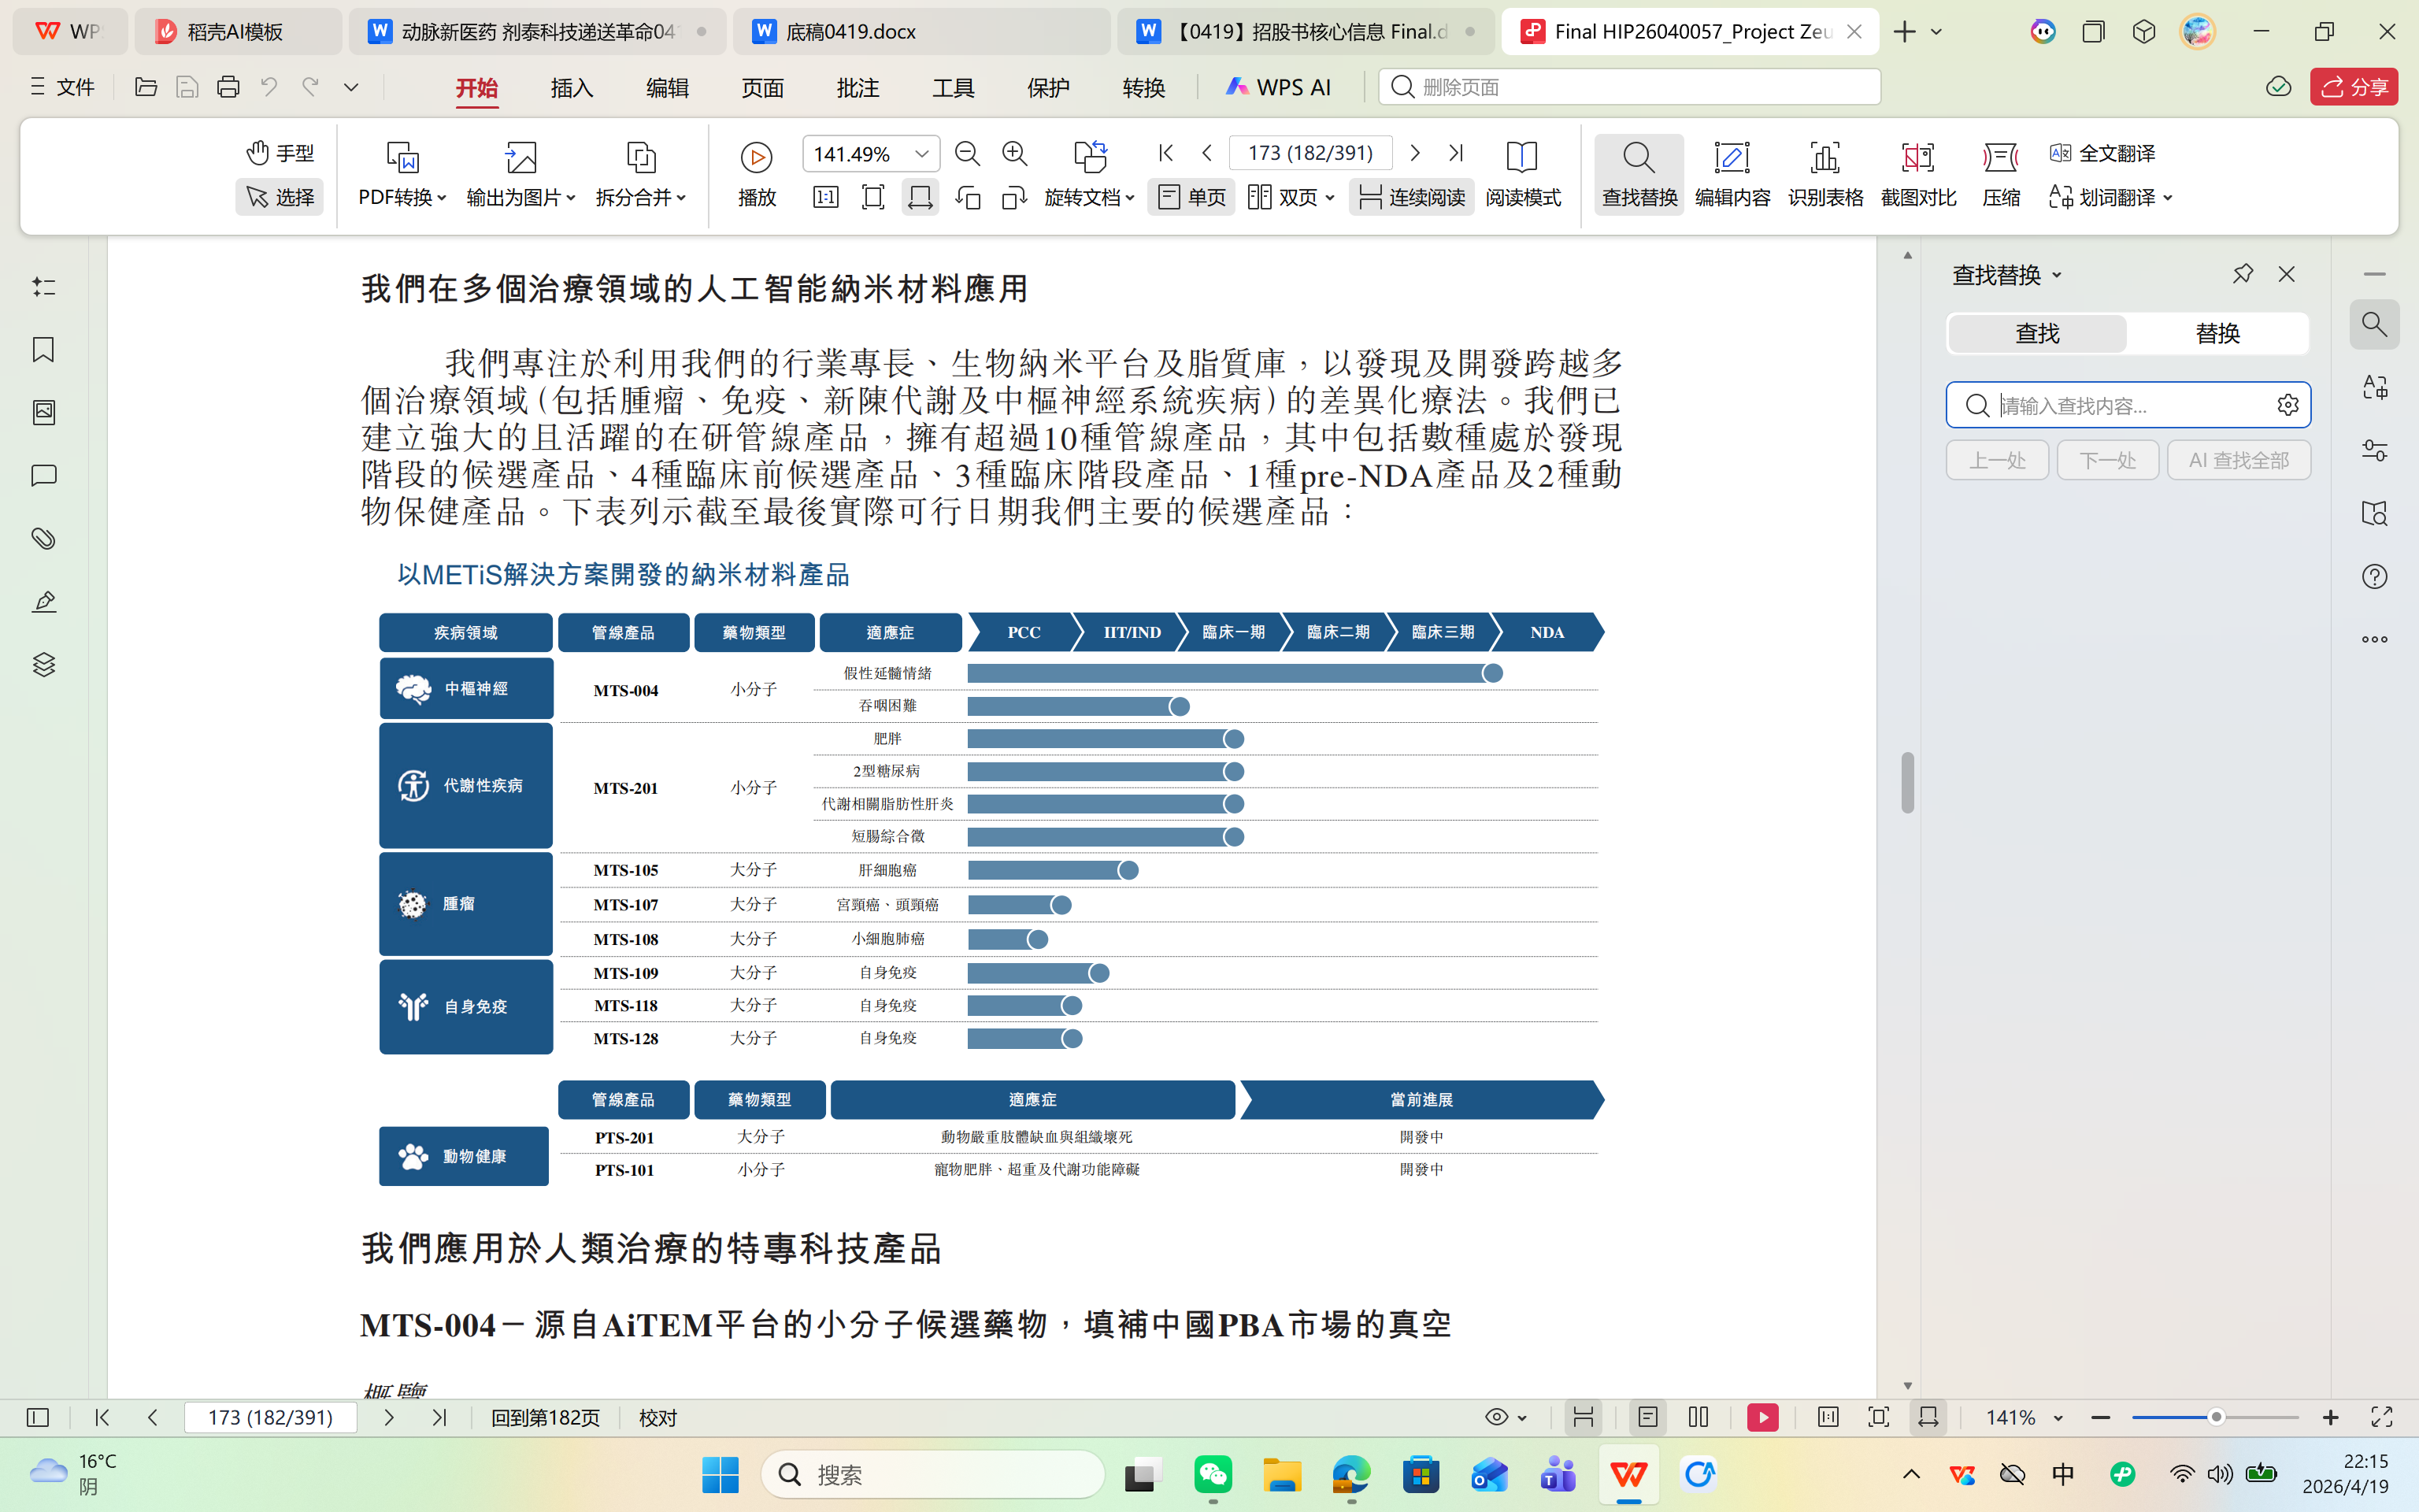This screenshot has height=1512, width=2419.
Task: Click the AI 查找全部 button
Action: [x=2239, y=459]
